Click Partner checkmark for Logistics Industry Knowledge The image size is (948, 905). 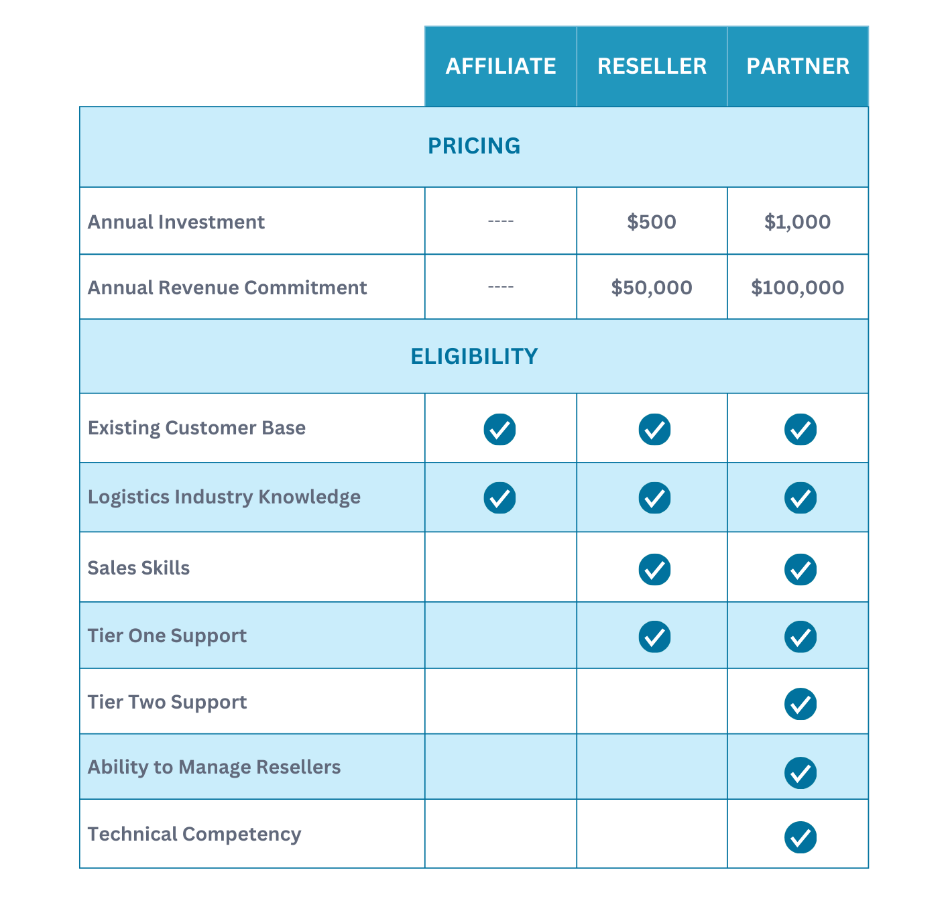click(x=801, y=497)
